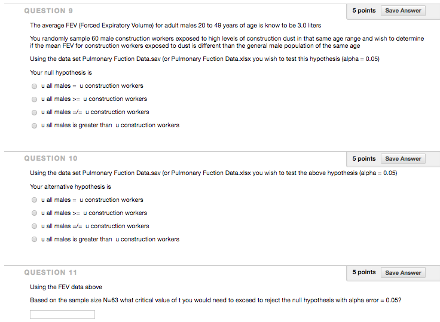The image size is (440, 322).
Task: Click the '5 points' label of Question 10
Action: [364, 159]
